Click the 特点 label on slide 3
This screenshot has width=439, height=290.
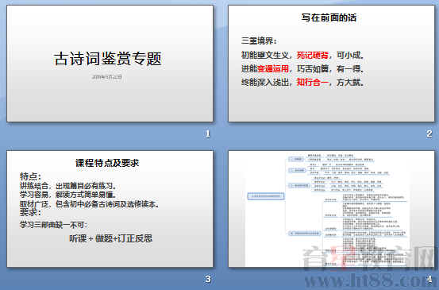(x=30, y=176)
